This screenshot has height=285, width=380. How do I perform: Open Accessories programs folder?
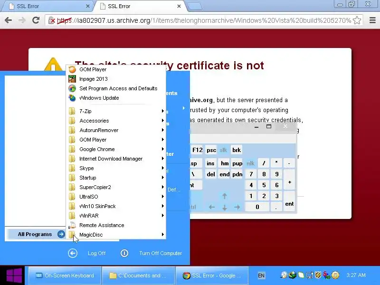116,121
